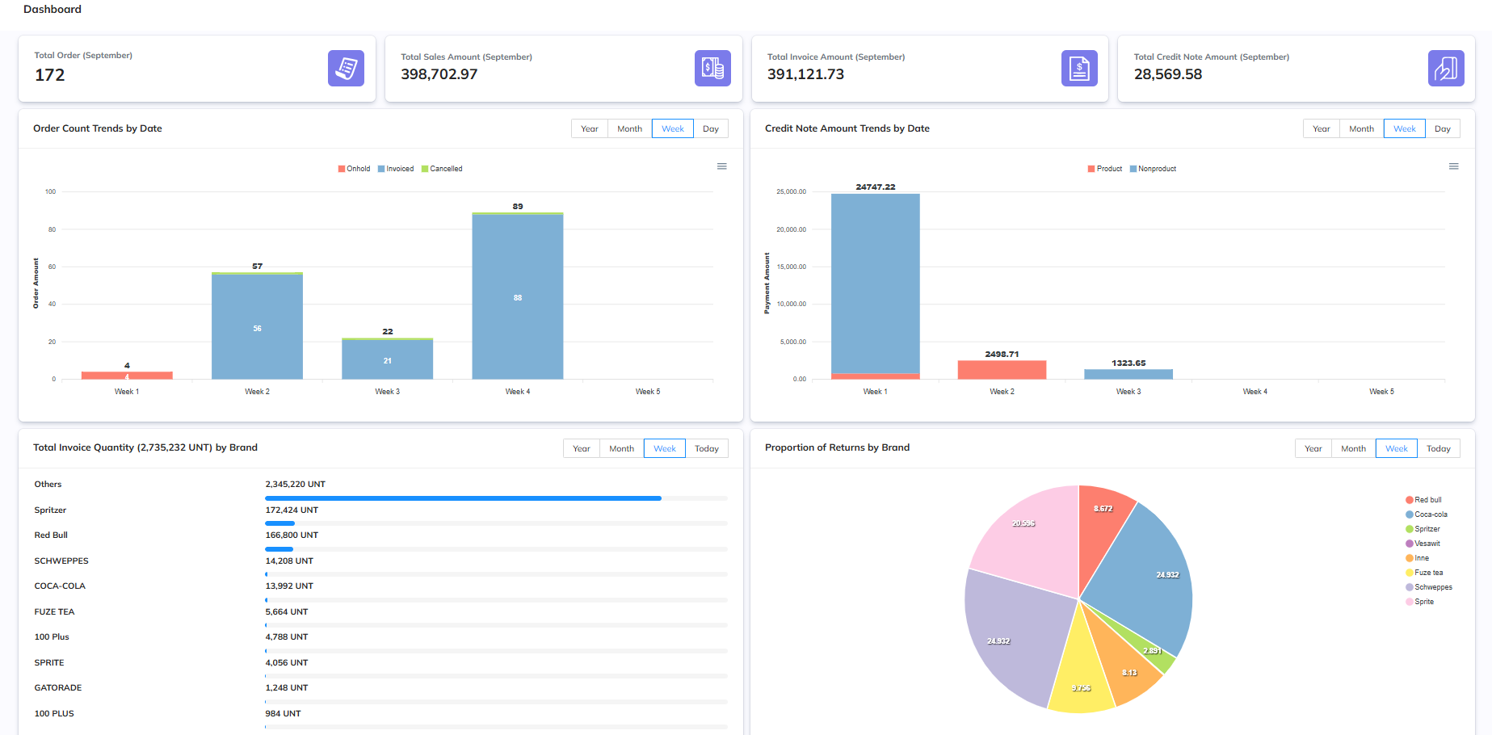
Task: Toggle the Nonproduct legend series
Action: [x=1153, y=169]
